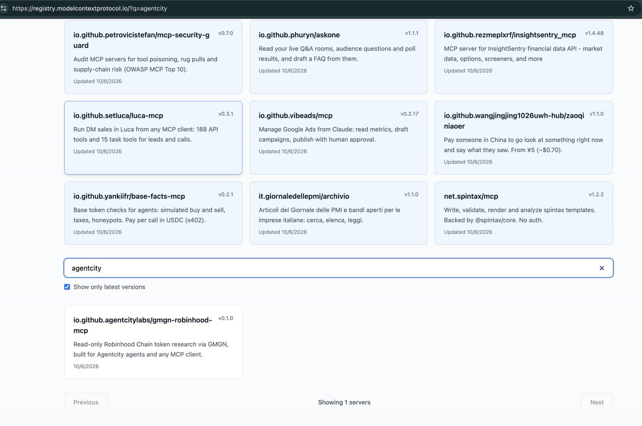Click the agentcity search input field
Viewport: 642px width, 426px height.
[338, 268]
